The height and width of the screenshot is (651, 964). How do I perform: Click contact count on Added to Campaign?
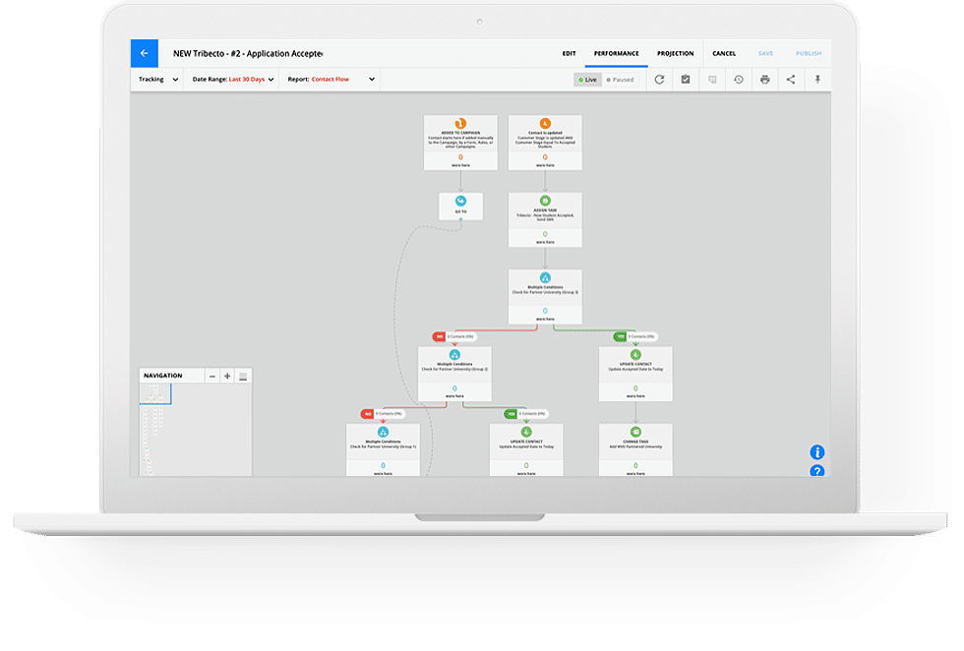click(x=460, y=157)
